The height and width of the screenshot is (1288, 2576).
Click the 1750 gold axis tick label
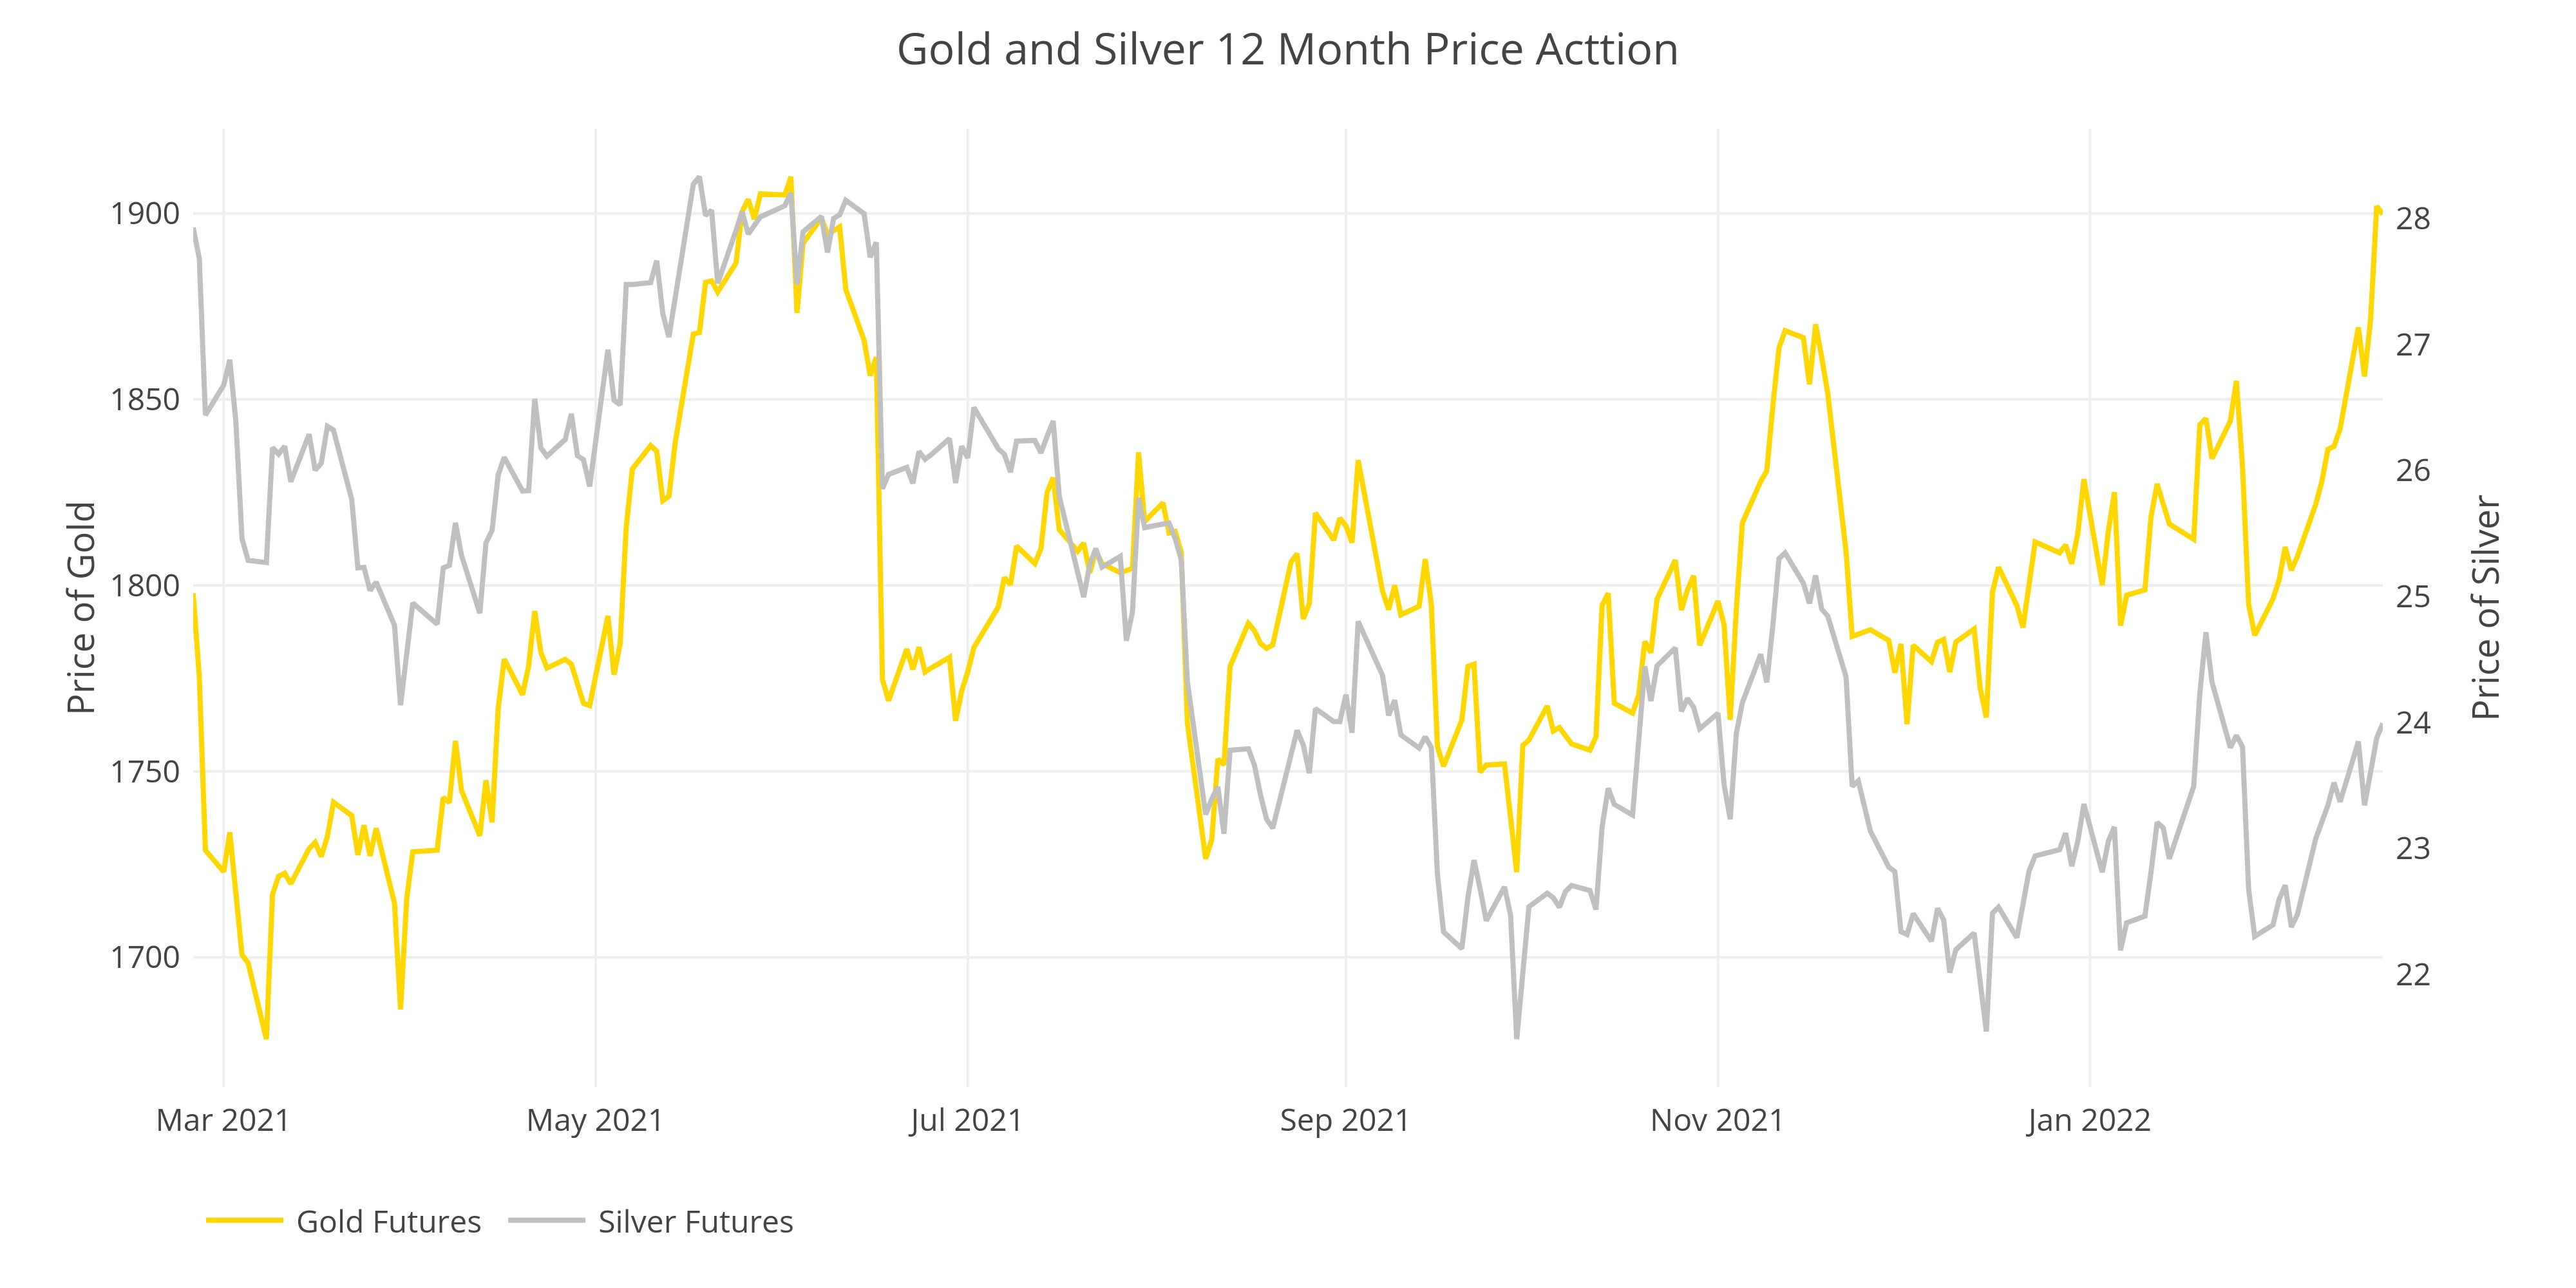click(145, 772)
